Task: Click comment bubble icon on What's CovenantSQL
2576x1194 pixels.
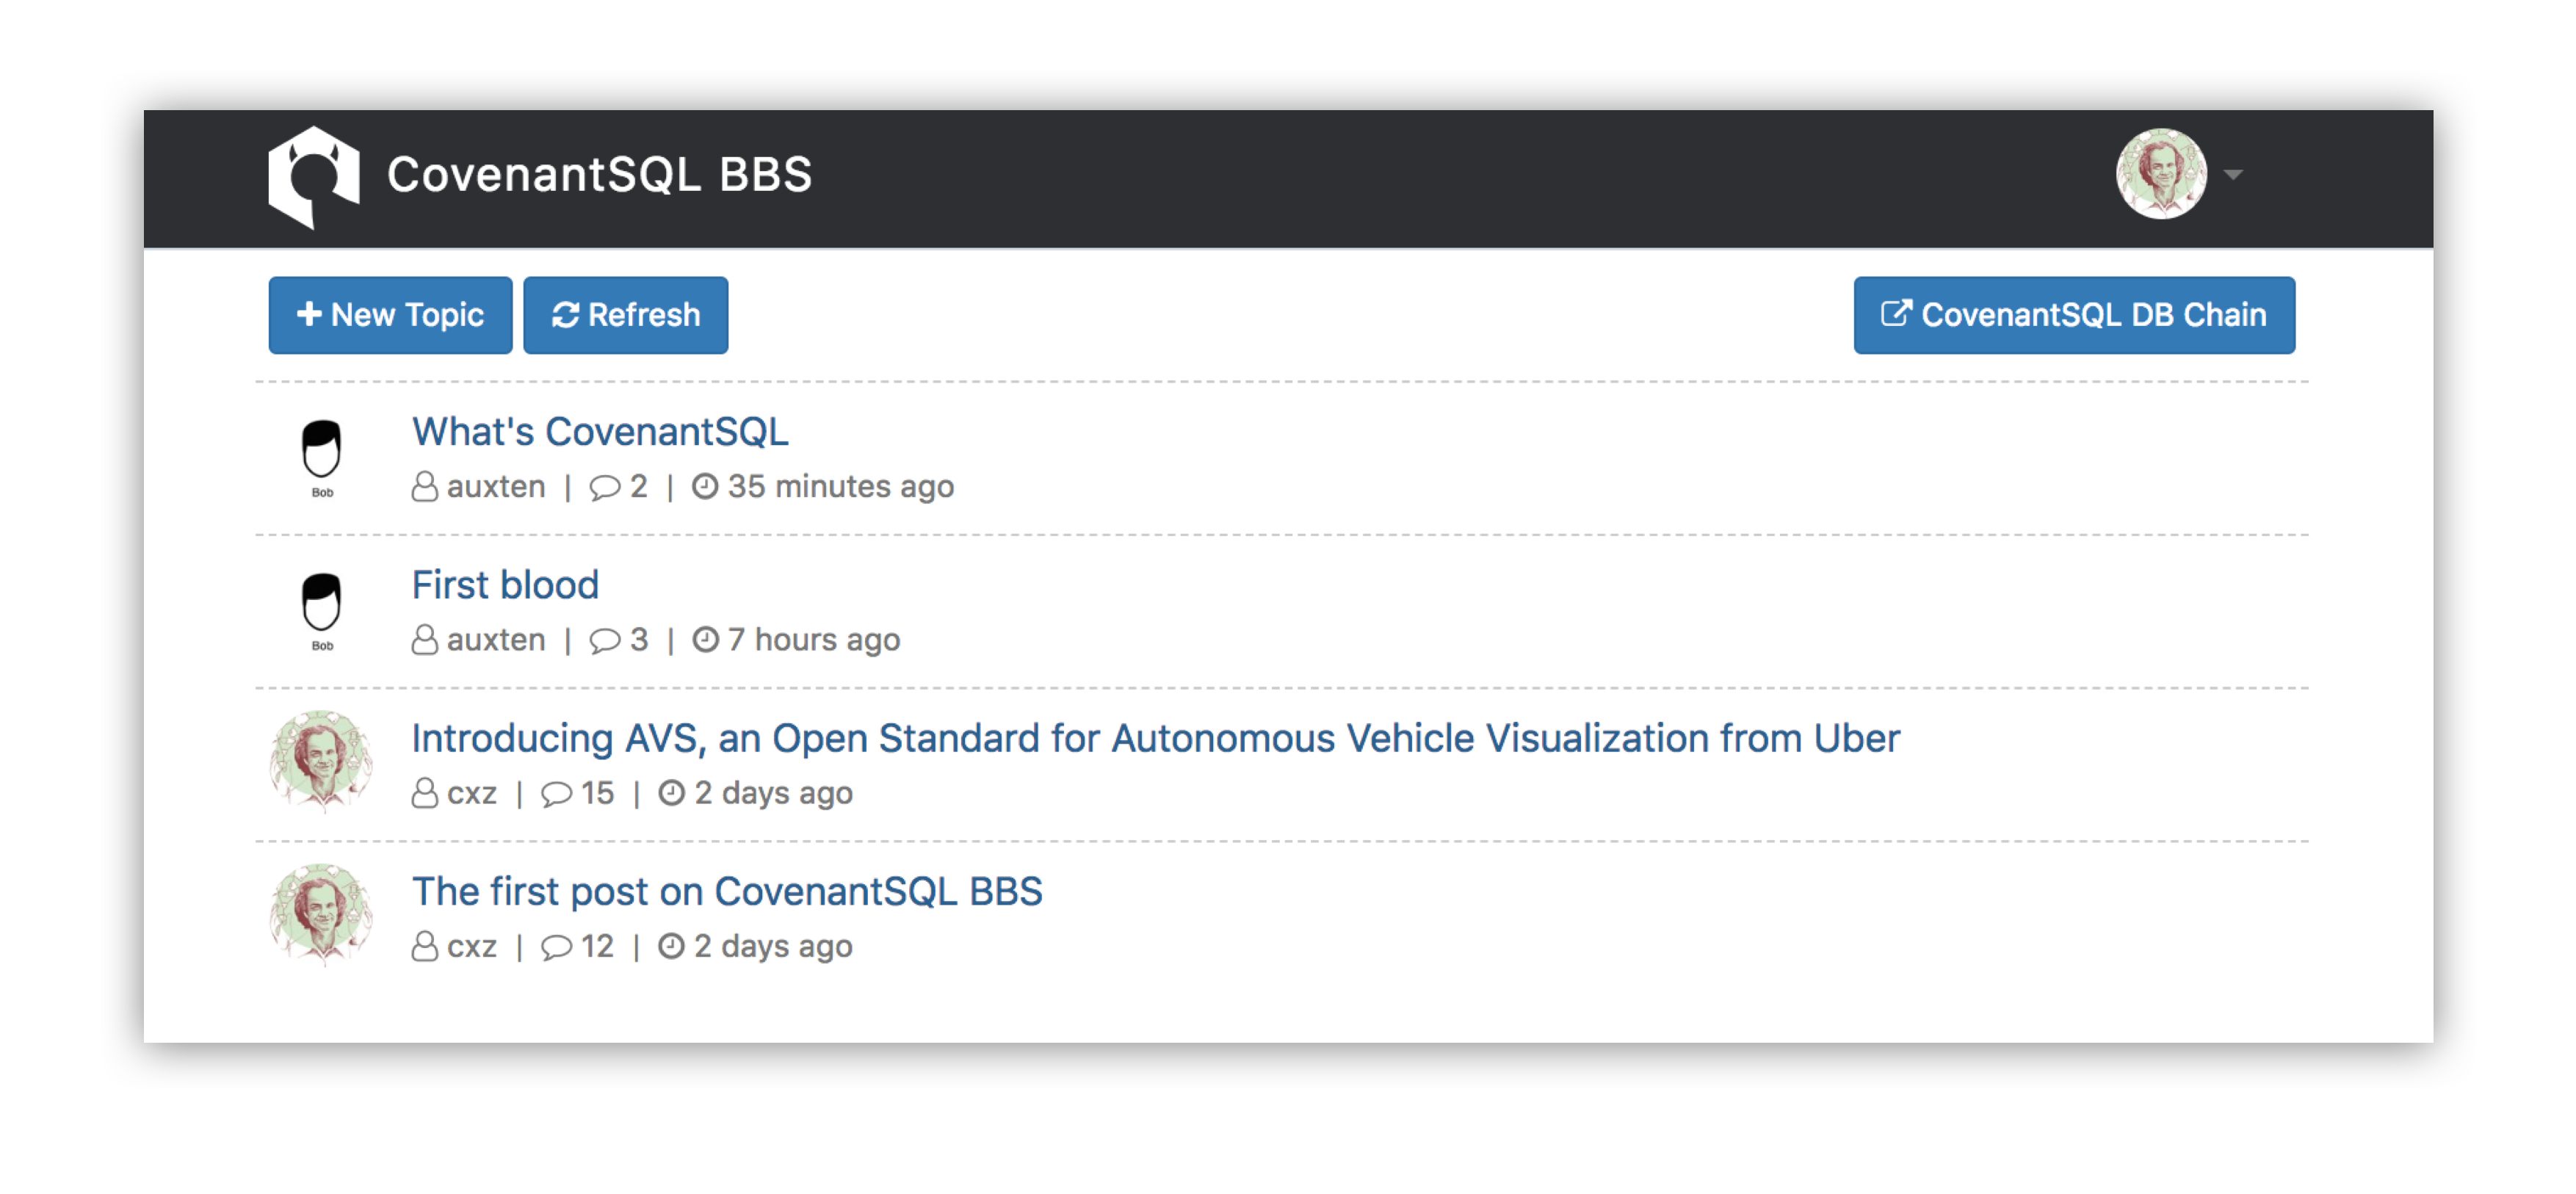Action: [x=604, y=487]
